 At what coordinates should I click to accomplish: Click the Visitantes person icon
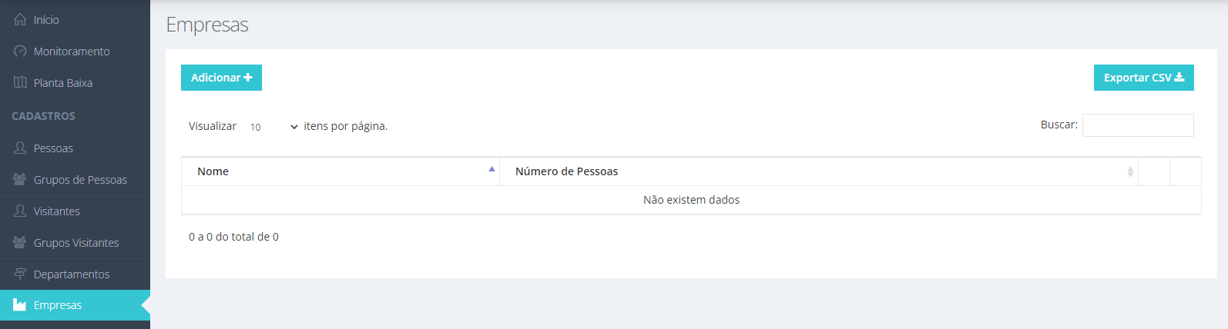[x=20, y=211]
